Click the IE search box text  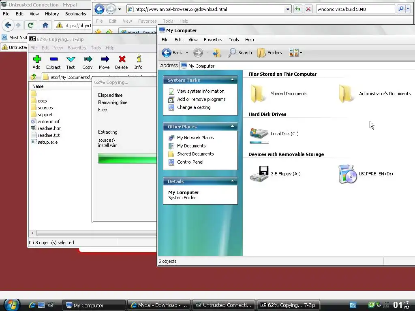[x=341, y=9]
